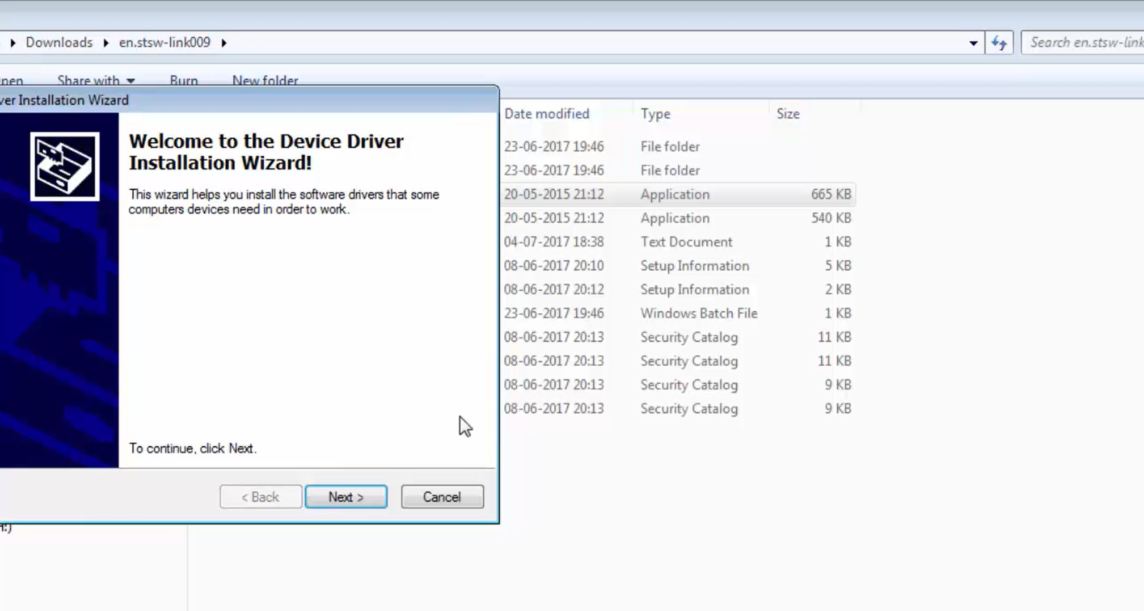Viewport: 1144px width, 611px height.
Task: Click Next in the driver wizard
Action: coord(346,497)
